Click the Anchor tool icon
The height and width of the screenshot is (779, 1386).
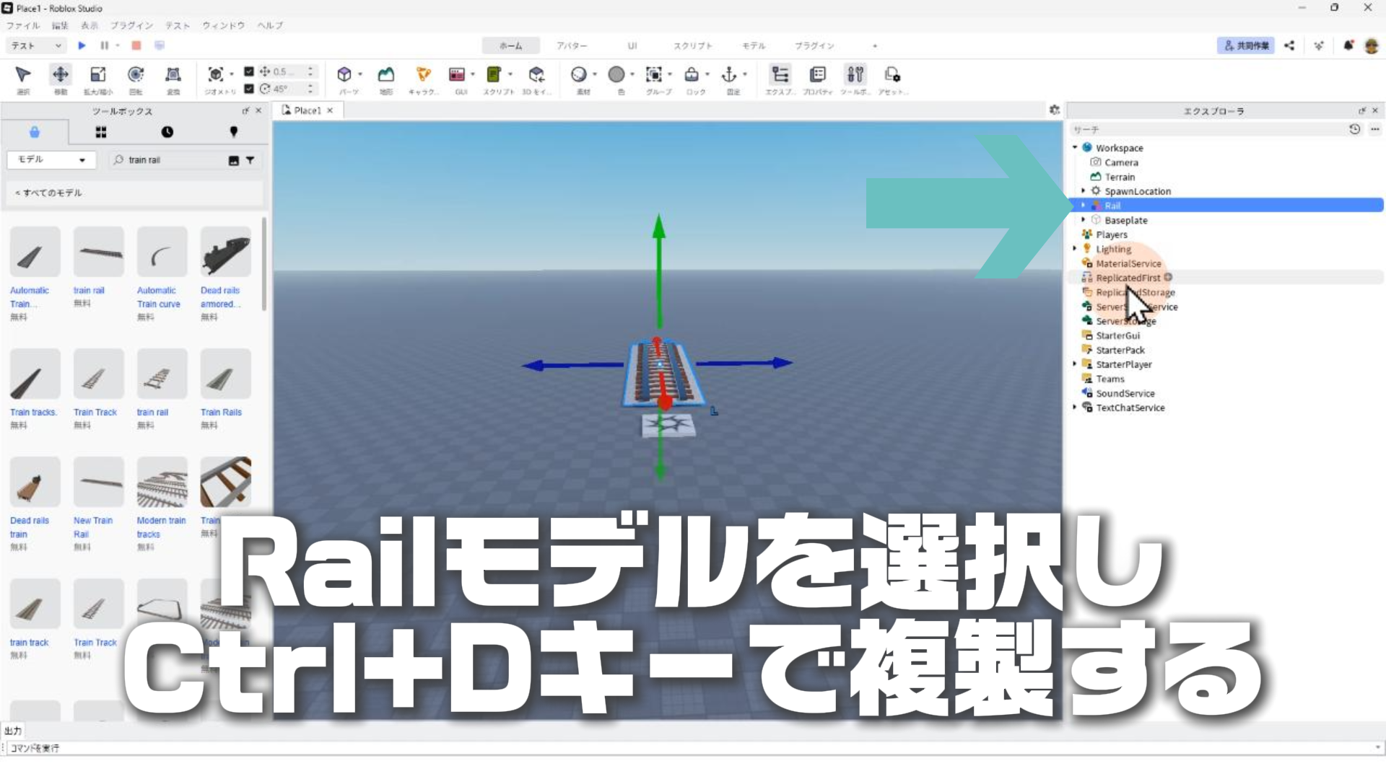pyautogui.click(x=729, y=75)
